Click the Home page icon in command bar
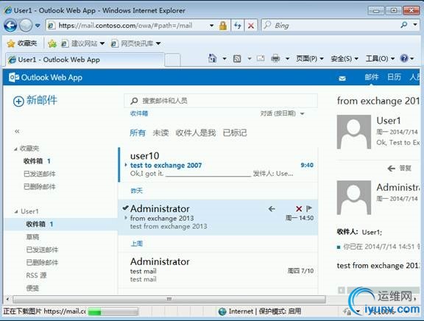424x321 pixels. pos(213,58)
